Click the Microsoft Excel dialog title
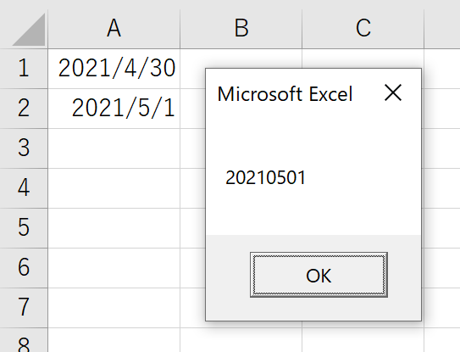The image size is (460, 352). pos(285,94)
